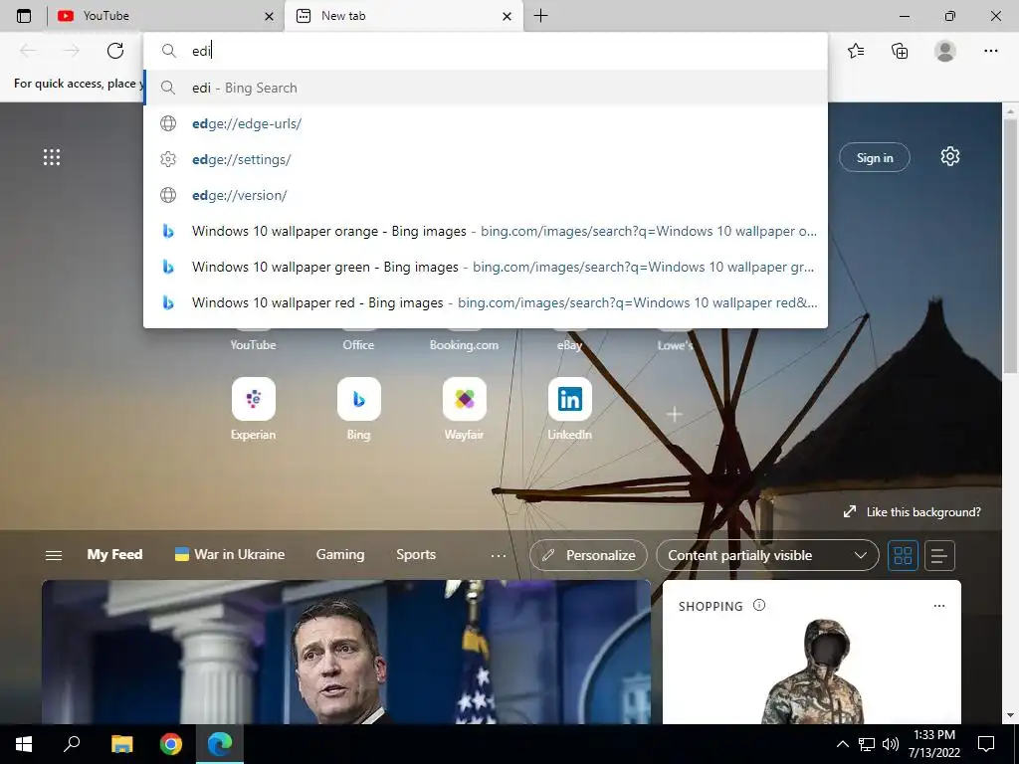Click the profile avatar icon
The image size is (1019, 764).
(x=945, y=51)
